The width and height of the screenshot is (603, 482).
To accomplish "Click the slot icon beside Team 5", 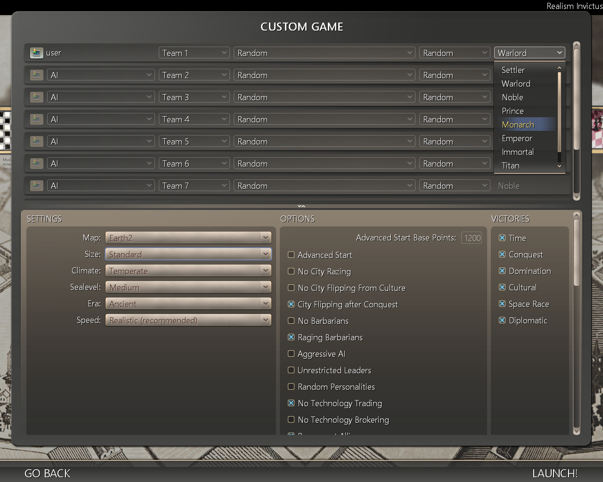I will pyautogui.click(x=36, y=142).
